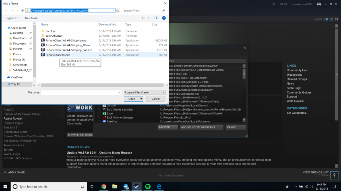341x191 pixels.
Task: Open the BattlEye folder icon
Action: click(x=43, y=31)
